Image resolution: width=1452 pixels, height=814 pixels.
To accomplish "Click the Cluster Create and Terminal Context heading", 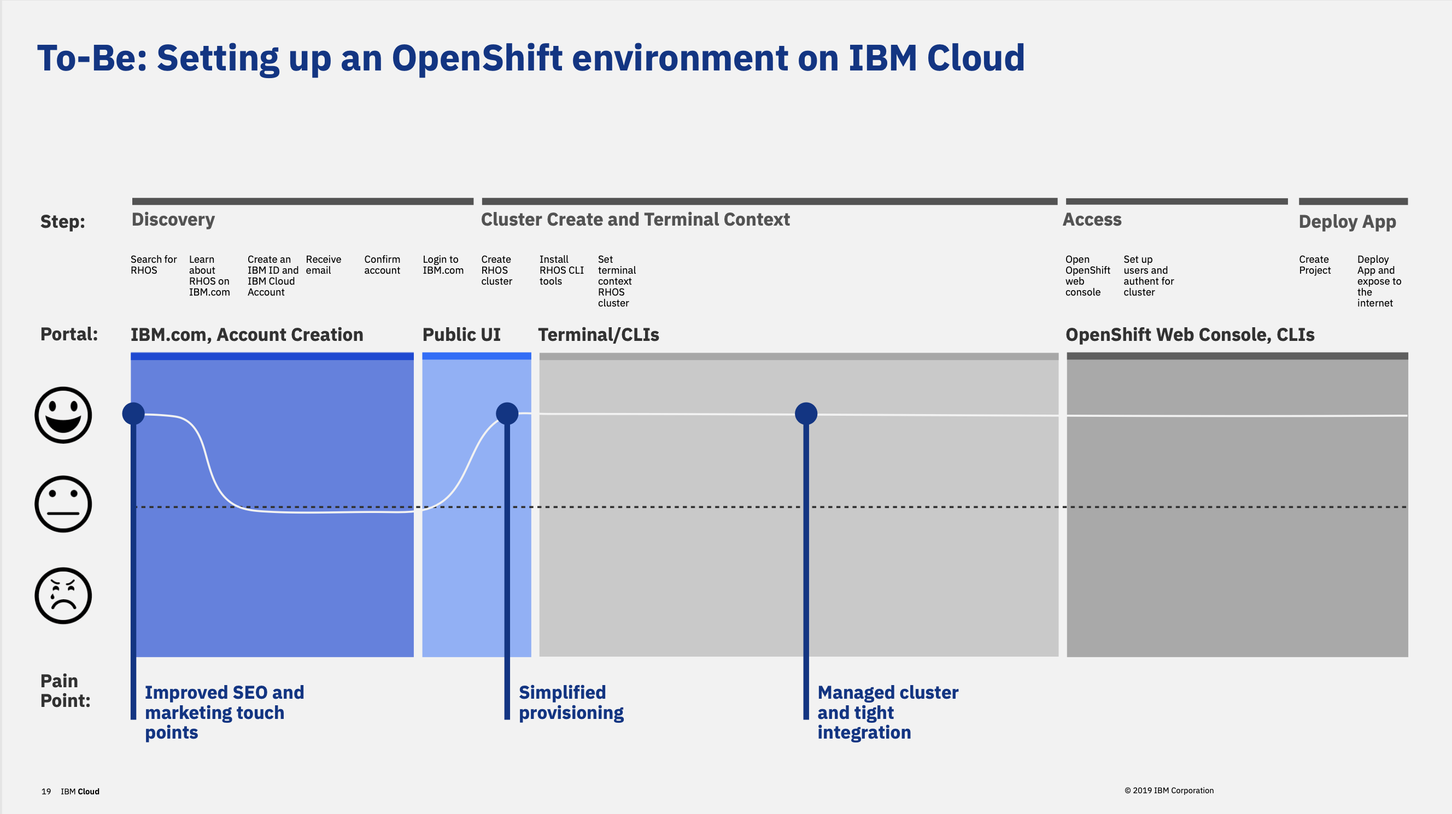I will point(635,219).
